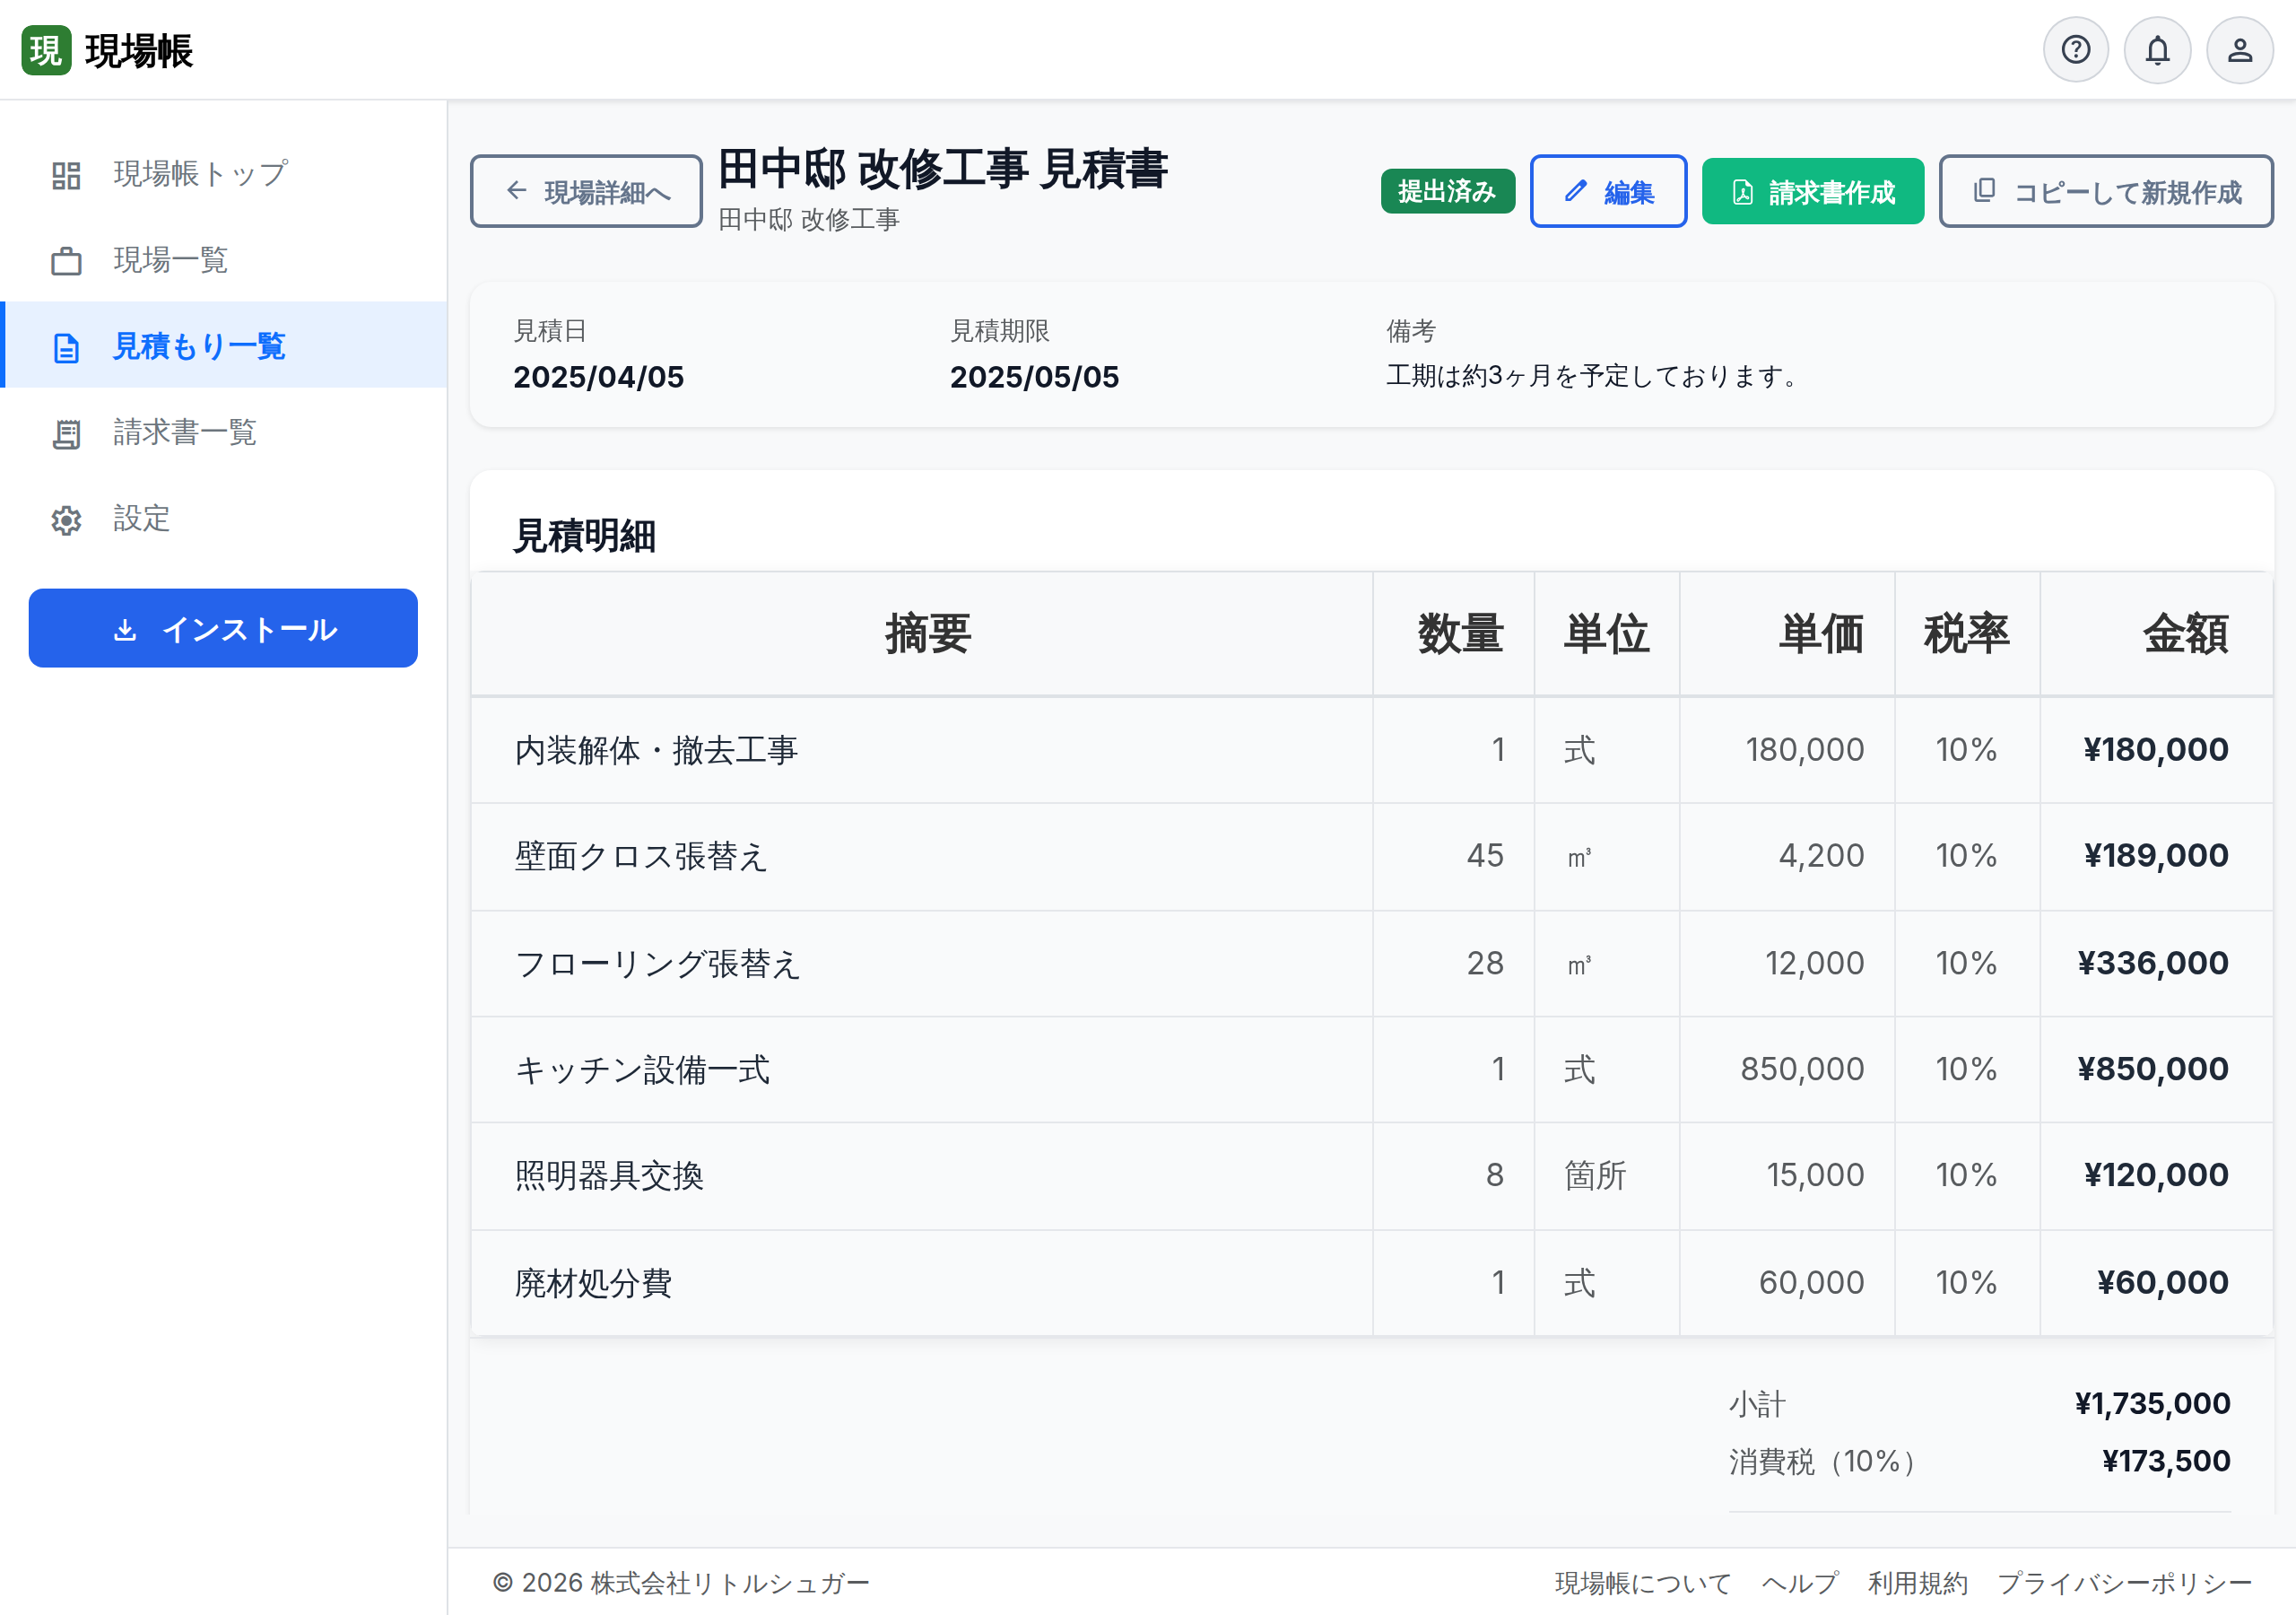Select row 壁面クロス張替え
Screen dimensions: 2296x1615
tap(1372, 857)
